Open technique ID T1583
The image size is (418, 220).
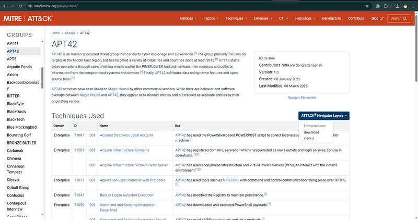pyautogui.click(x=79, y=150)
